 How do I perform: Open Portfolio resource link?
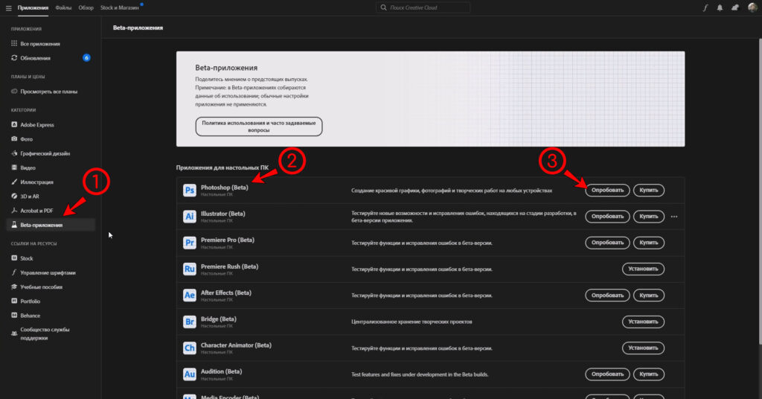pyautogui.click(x=51, y=301)
